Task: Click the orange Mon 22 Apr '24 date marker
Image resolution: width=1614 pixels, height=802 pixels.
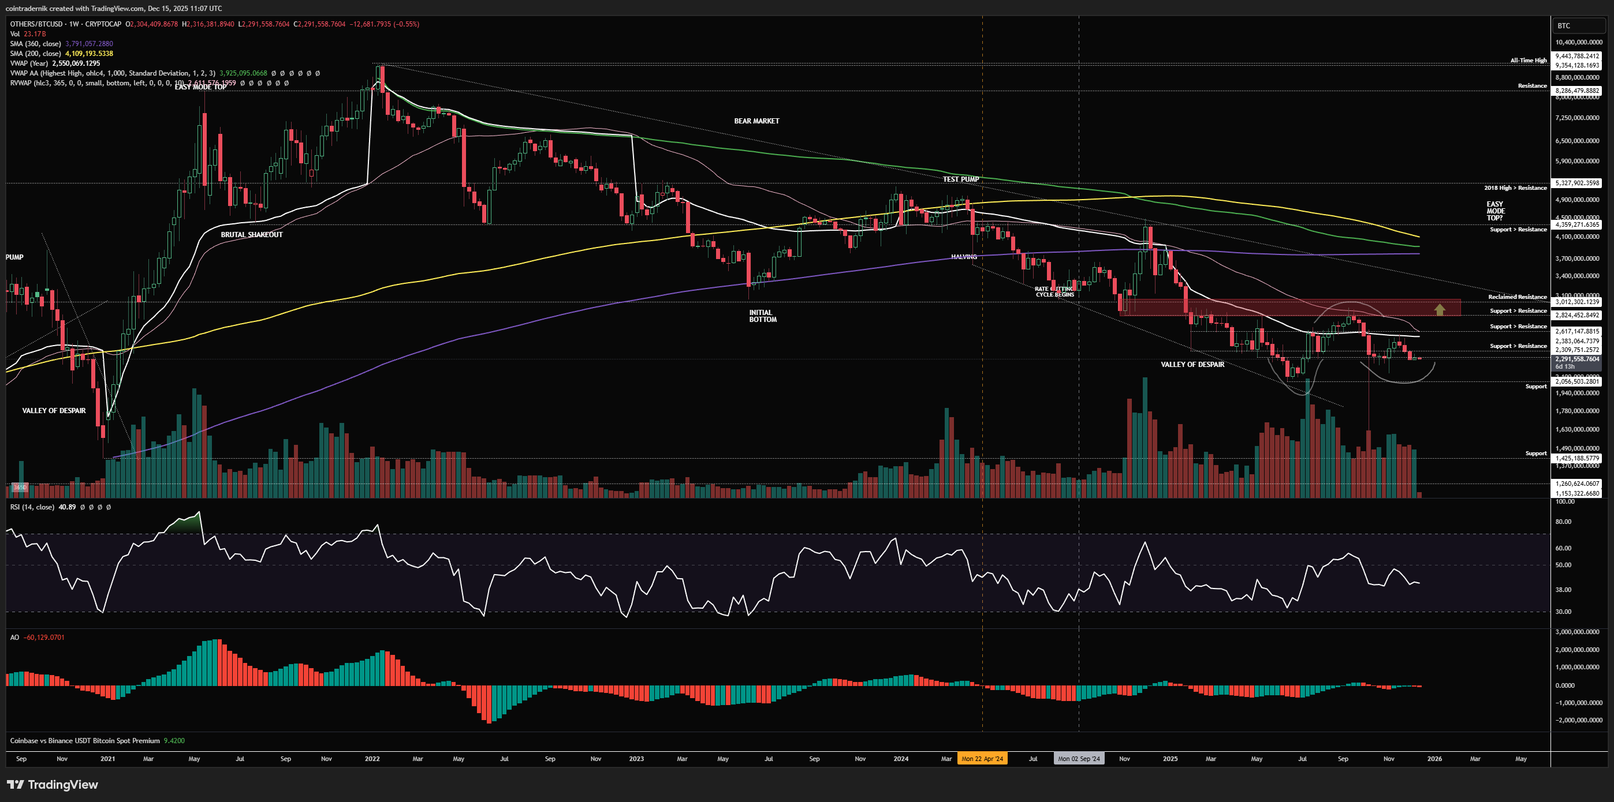Action: 982,759
